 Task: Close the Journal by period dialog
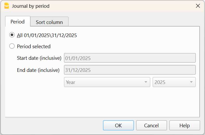coord(198,6)
